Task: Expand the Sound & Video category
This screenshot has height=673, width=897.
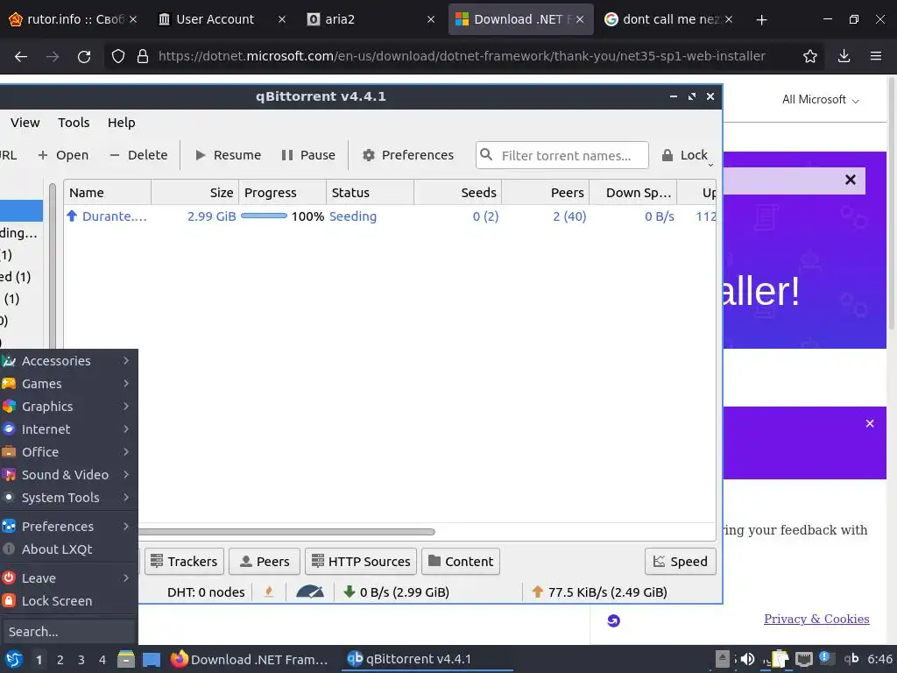Action: click(67, 475)
